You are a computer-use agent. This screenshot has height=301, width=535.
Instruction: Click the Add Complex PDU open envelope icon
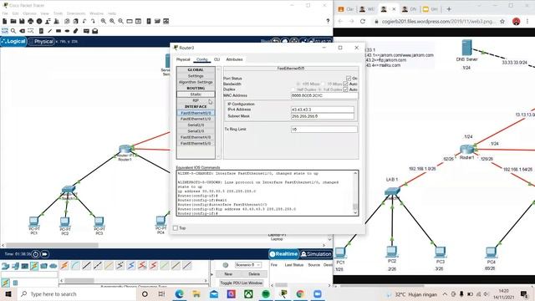coord(95,31)
